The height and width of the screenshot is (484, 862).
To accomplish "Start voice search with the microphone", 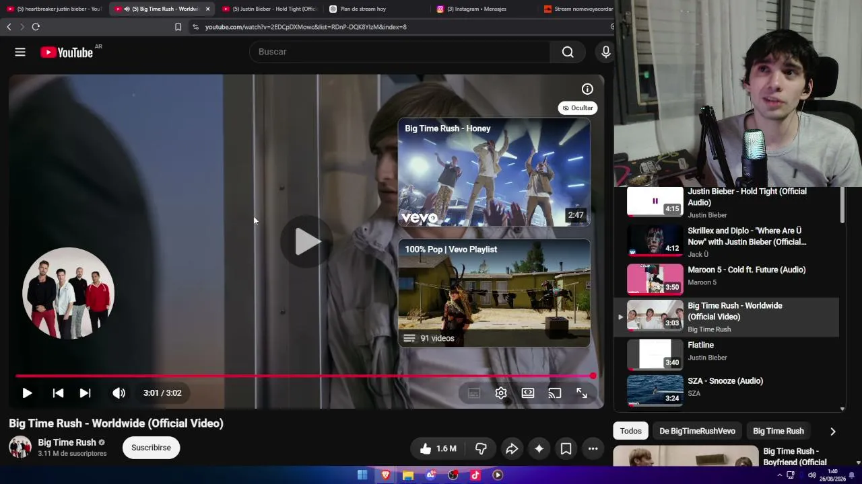I will point(605,52).
